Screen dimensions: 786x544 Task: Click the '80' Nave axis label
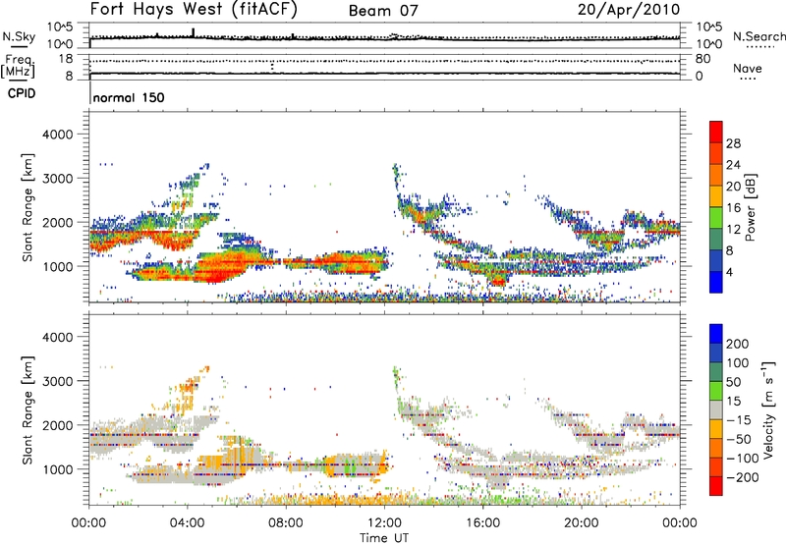tap(702, 59)
